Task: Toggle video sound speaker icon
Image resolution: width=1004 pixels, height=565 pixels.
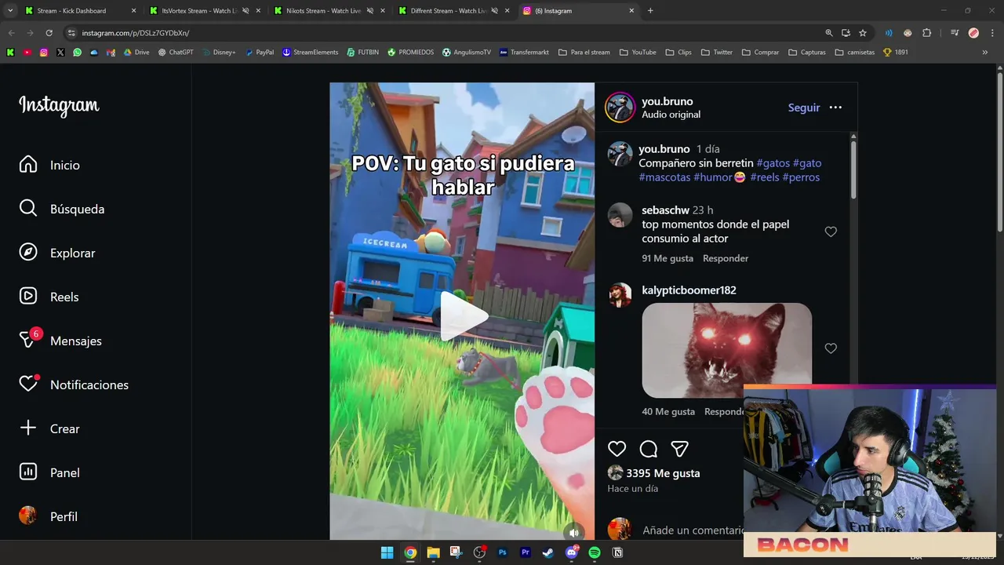Action: click(x=574, y=532)
